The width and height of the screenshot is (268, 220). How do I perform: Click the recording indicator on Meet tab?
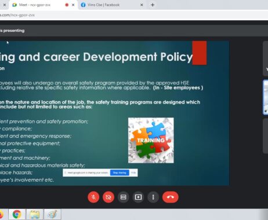click(67, 5)
